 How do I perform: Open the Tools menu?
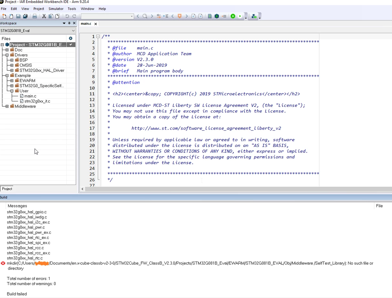coord(72,9)
